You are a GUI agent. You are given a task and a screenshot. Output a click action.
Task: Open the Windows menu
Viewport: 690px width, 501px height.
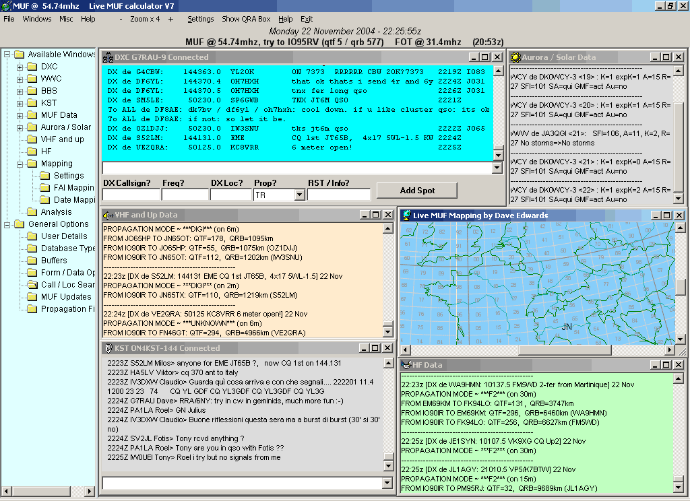(x=36, y=19)
